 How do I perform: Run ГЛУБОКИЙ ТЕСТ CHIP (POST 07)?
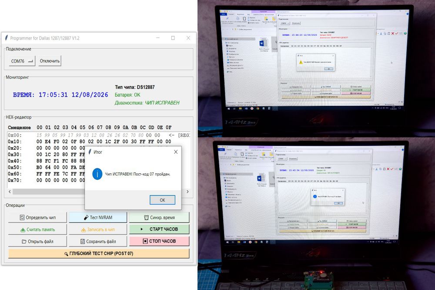pyautogui.click(x=99, y=253)
